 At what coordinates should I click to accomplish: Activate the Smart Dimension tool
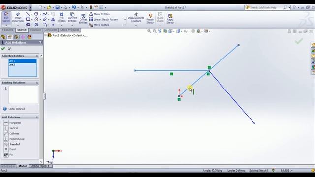18,18
